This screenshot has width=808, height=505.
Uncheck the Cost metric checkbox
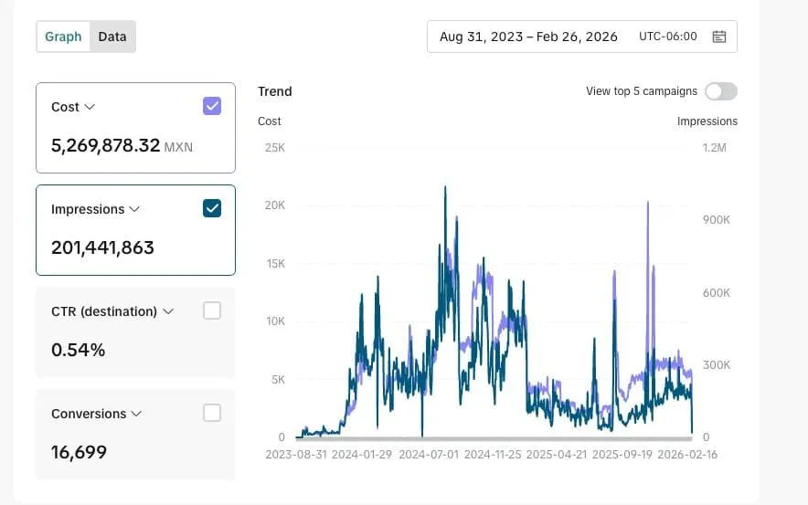tap(212, 106)
